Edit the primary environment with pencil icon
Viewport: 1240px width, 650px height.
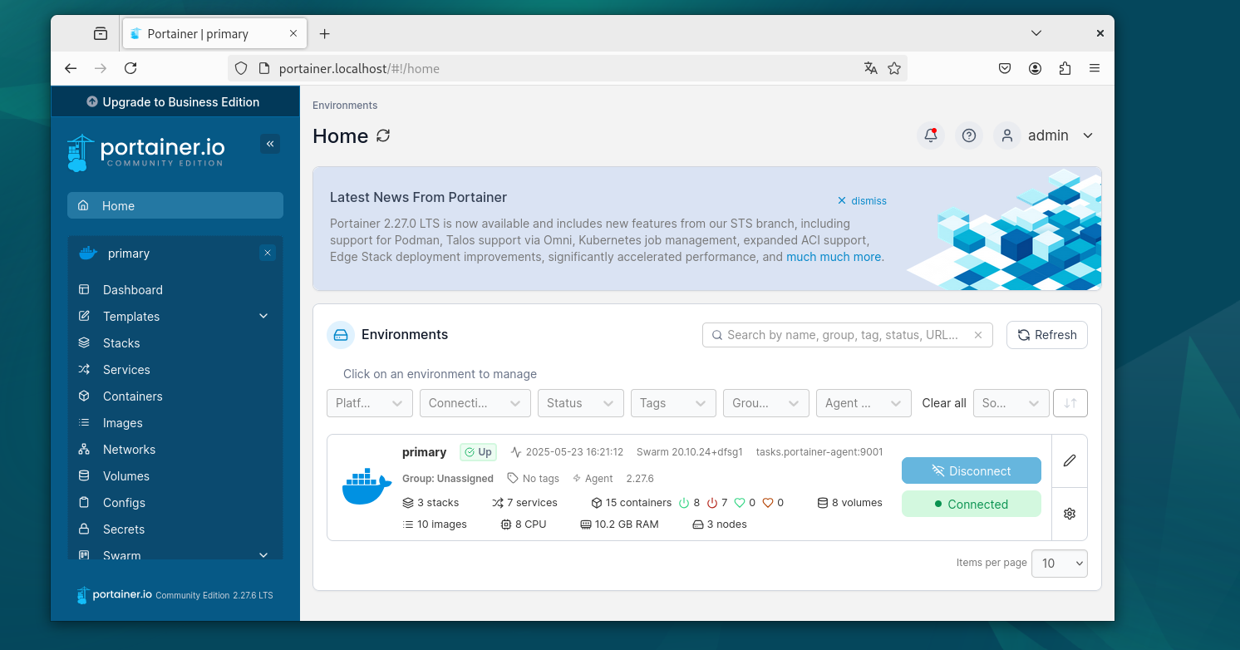1070,460
